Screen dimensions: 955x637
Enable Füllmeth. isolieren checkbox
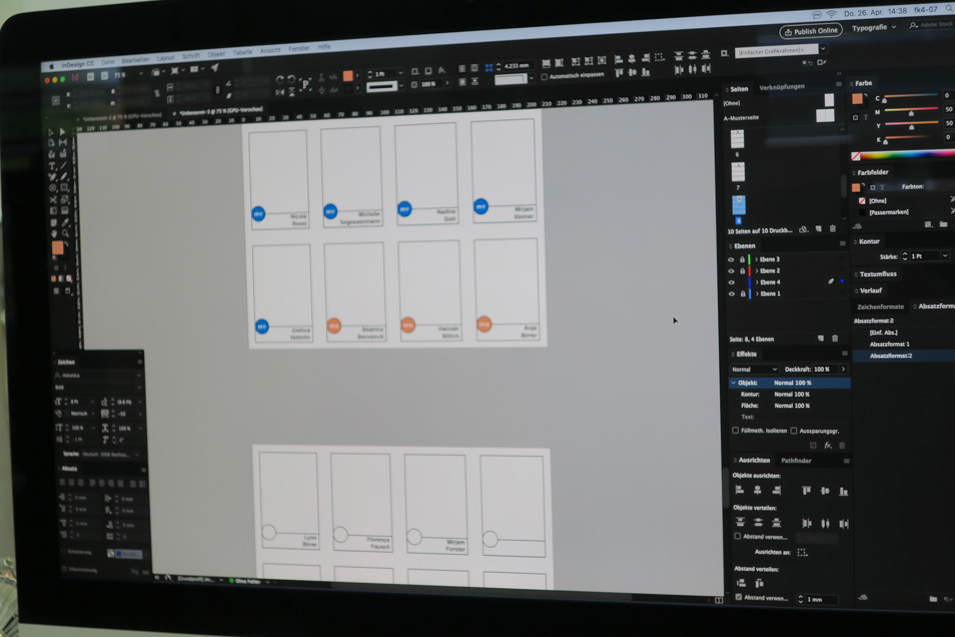(x=736, y=430)
